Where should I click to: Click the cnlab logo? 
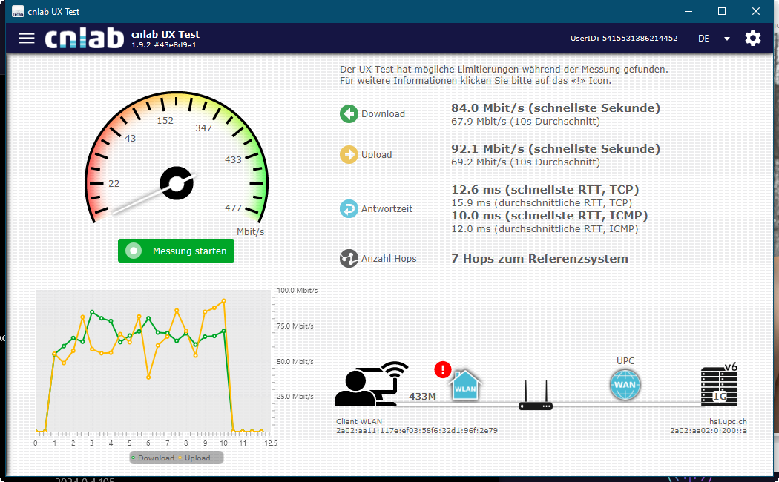pos(84,39)
